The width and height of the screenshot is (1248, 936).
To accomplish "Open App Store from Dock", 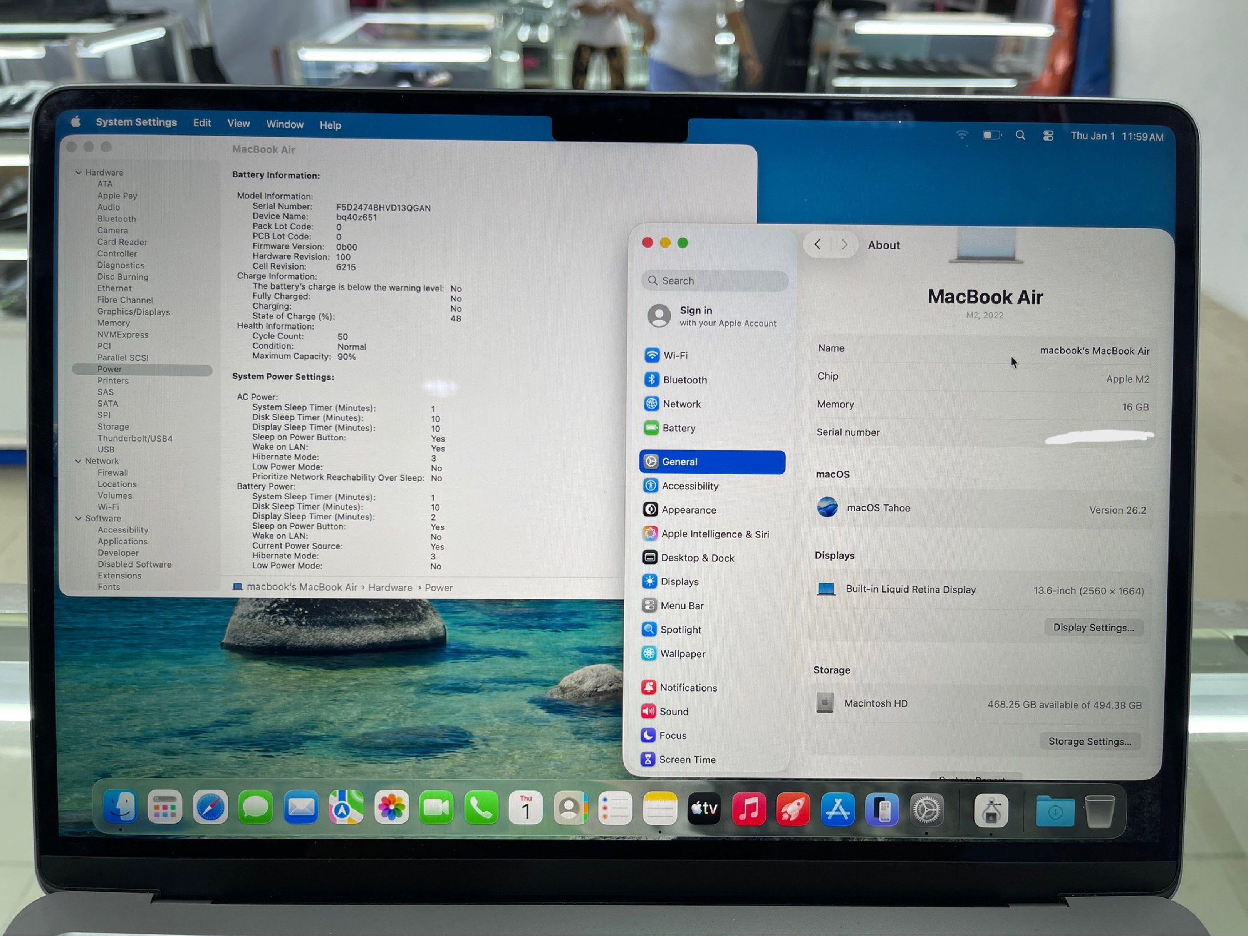I will coord(837,810).
